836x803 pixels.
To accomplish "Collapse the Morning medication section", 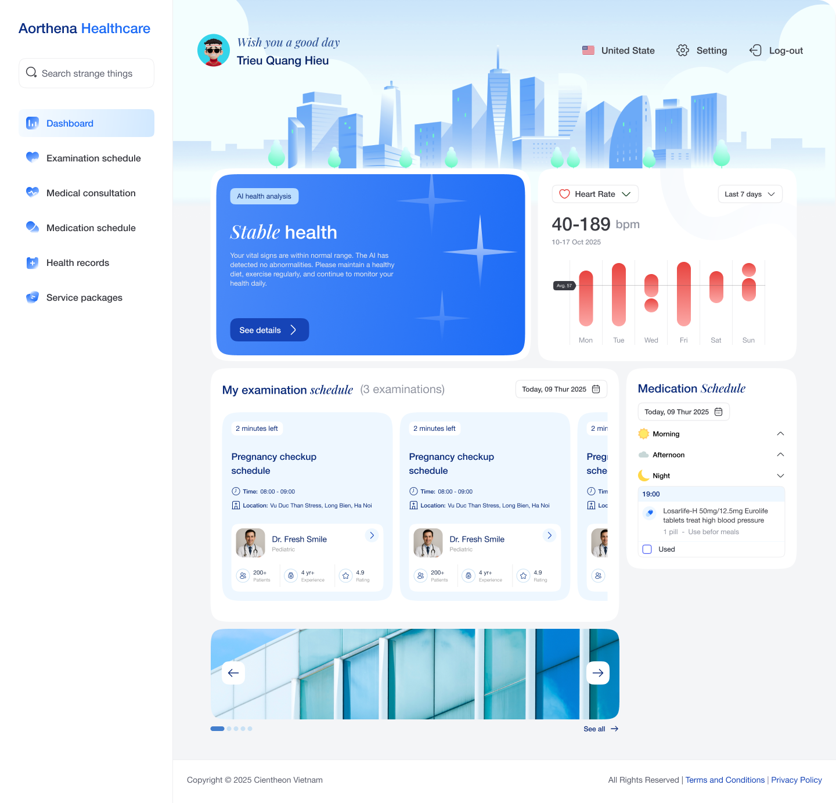I will (781, 433).
